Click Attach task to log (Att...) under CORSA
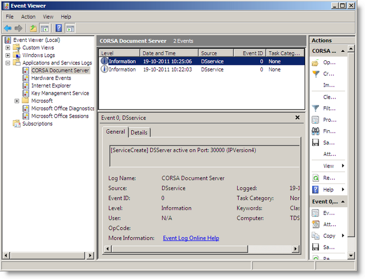The height and width of the screenshot is (279, 365). click(329, 154)
